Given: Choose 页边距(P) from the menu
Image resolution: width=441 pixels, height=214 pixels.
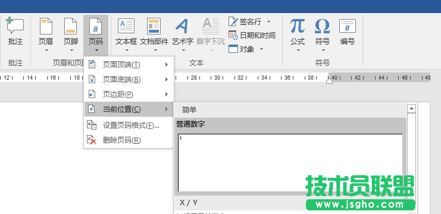Looking at the screenshot, I should [129, 95].
